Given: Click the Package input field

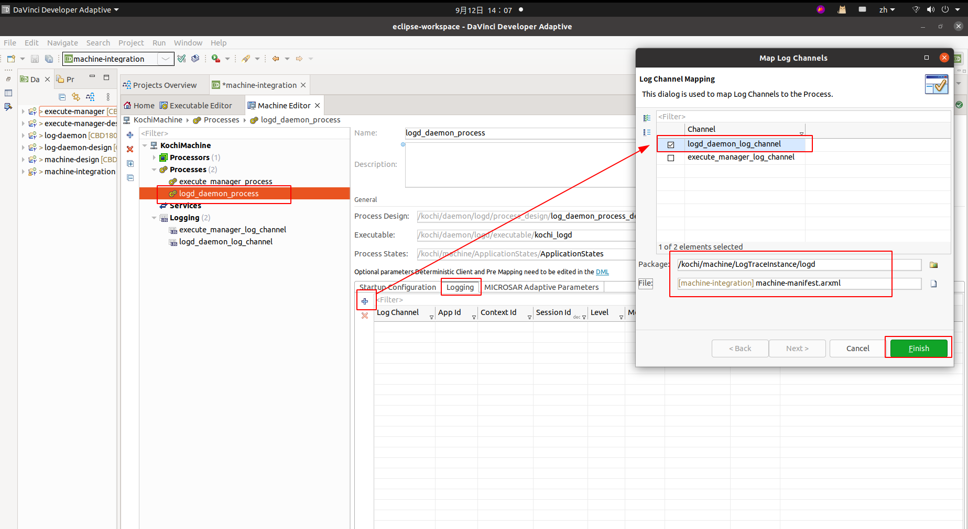Looking at the screenshot, I should [799, 265].
